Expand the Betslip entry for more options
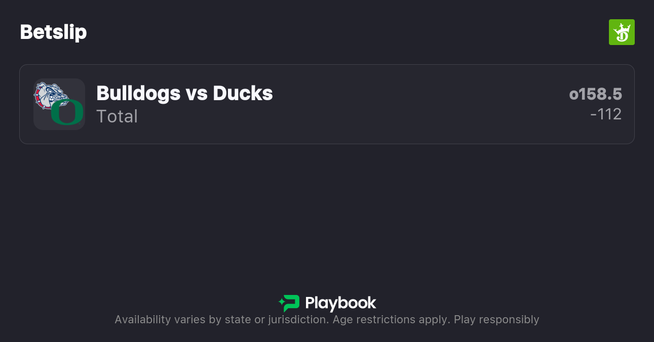Image resolution: width=654 pixels, height=342 pixels. 327,104
